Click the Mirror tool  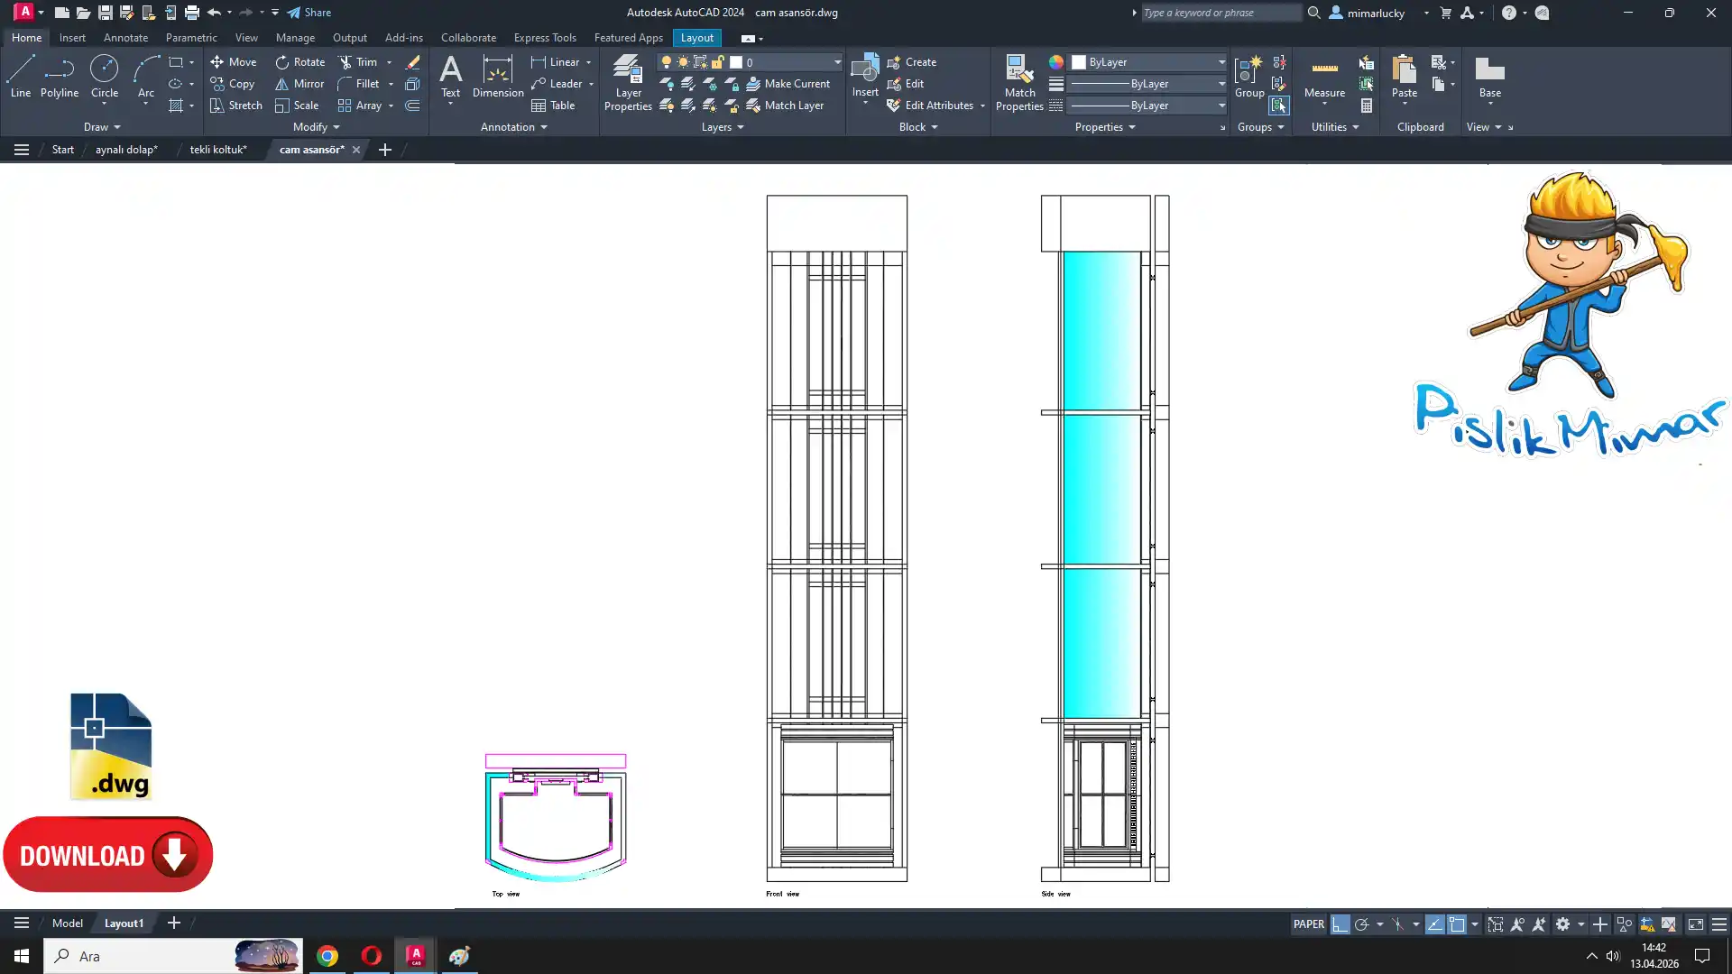point(299,84)
